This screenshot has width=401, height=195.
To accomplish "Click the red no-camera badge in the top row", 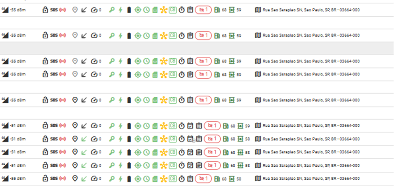I will pos(203,9).
